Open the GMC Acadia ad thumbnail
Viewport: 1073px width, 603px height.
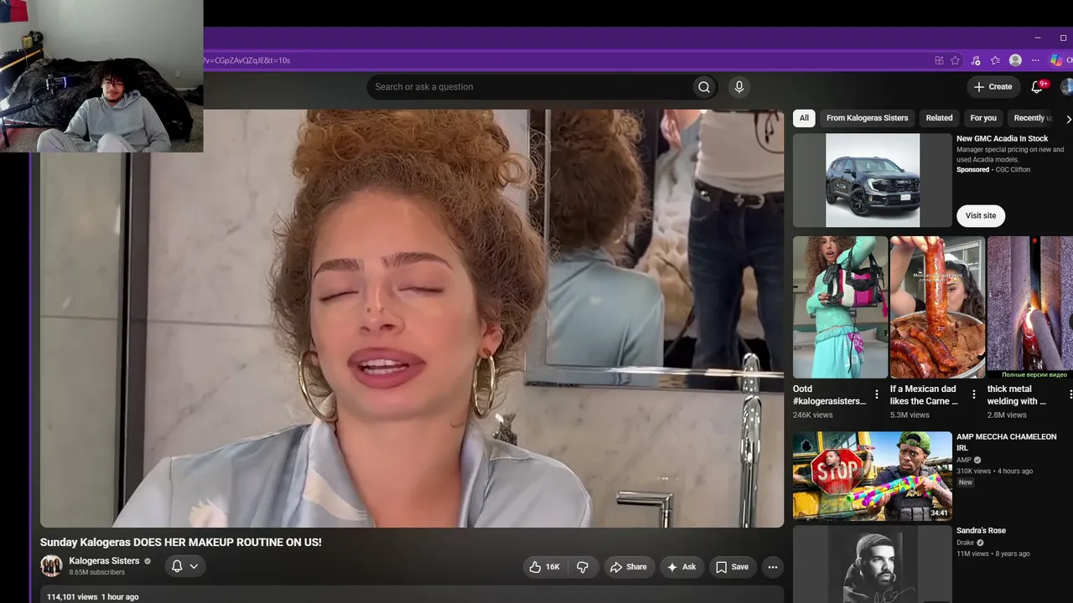pyautogui.click(x=873, y=180)
